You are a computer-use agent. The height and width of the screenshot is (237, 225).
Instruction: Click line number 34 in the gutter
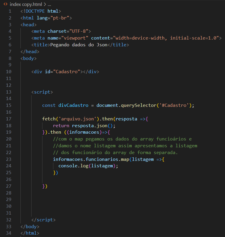click(9, 233)
